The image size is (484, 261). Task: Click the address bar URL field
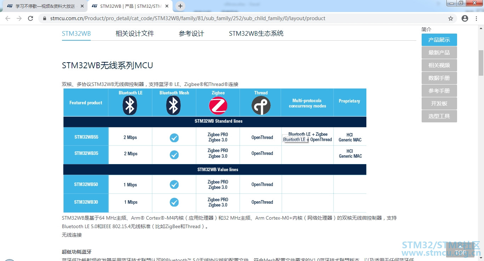(244, 18)
